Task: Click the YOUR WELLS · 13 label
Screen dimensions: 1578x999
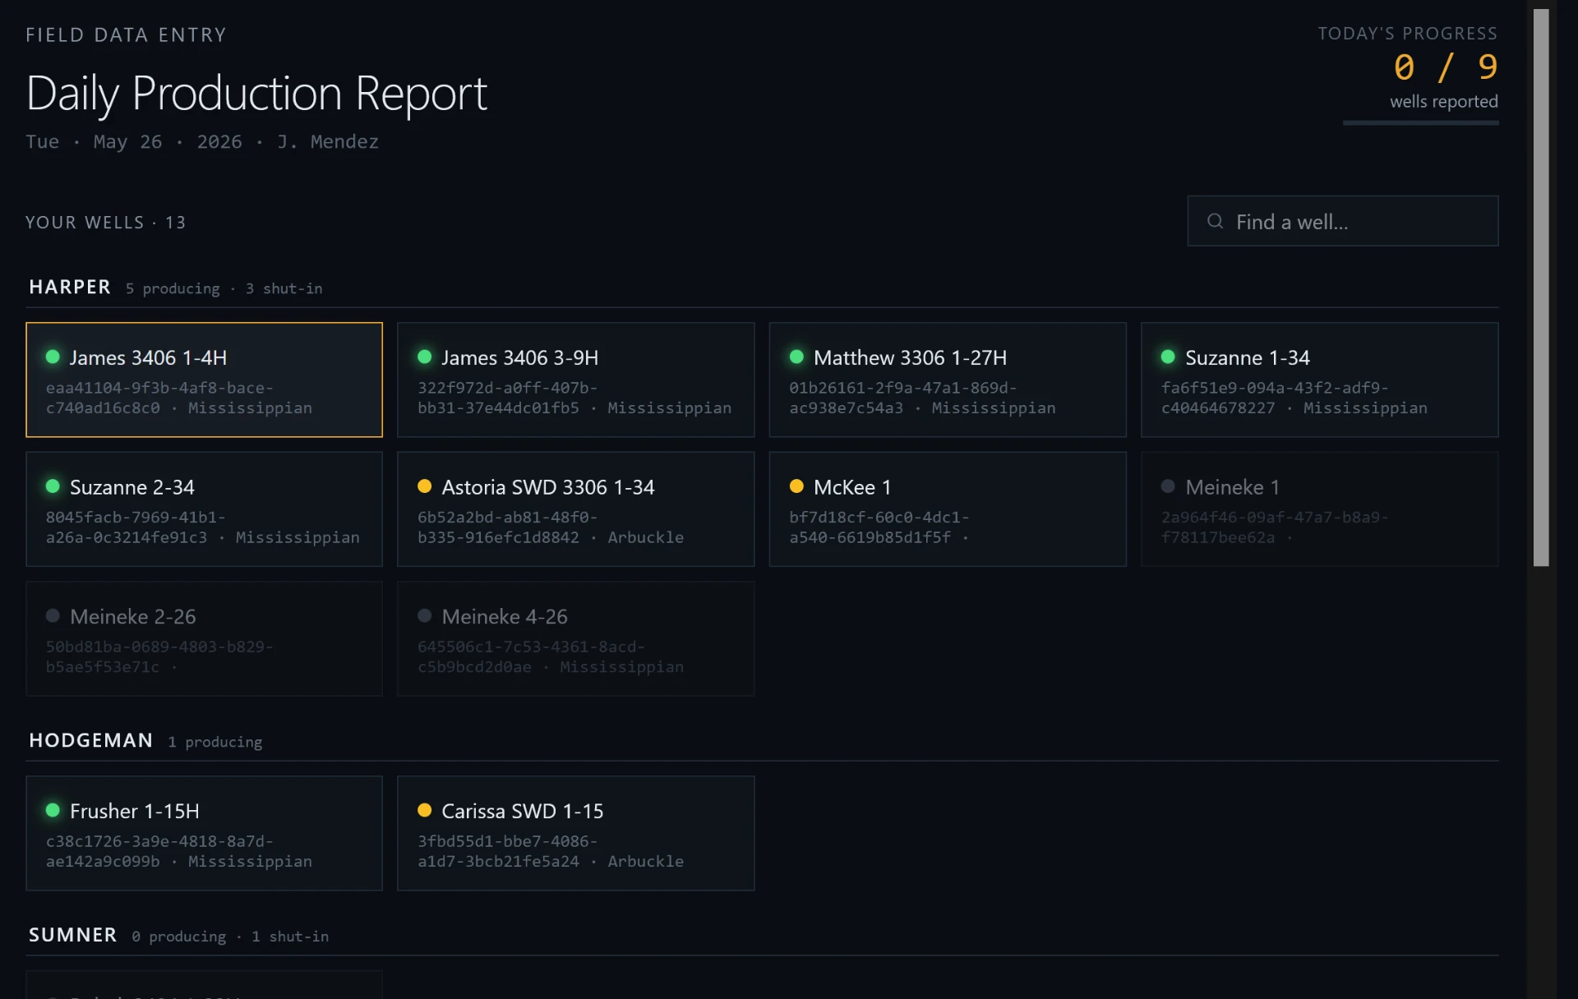Action: [x=106, y=223]
